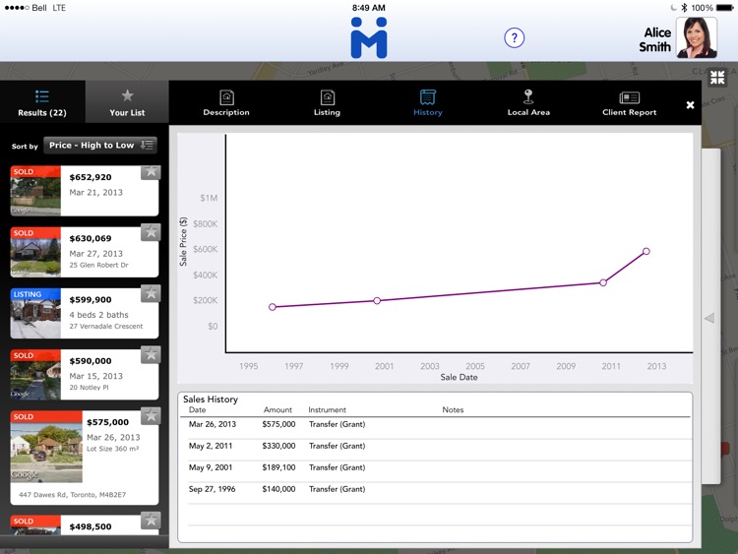Tap the battery indicator in status bar
The image size is (738, 554).
point(725,8)
